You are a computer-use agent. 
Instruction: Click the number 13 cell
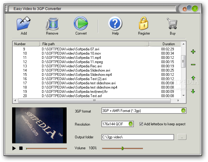(25, 66)
